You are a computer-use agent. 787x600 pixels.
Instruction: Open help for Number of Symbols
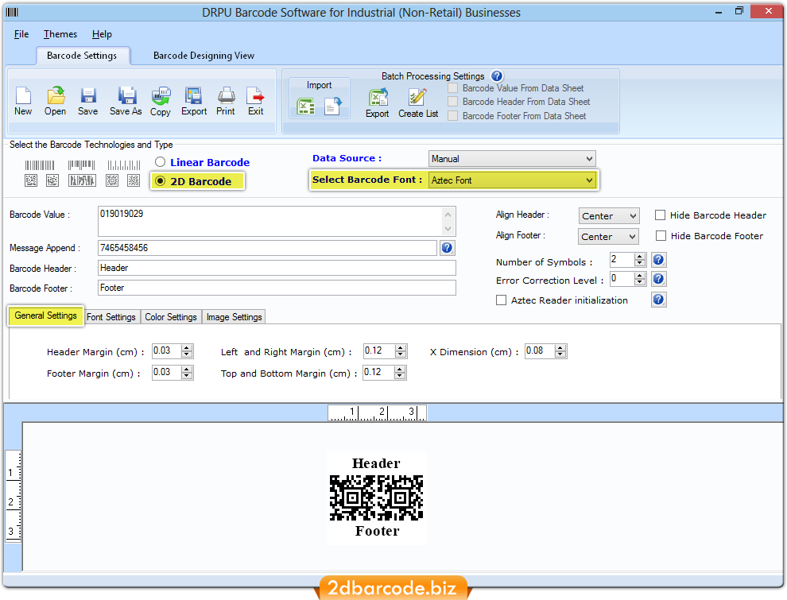[x=658, y=260]
